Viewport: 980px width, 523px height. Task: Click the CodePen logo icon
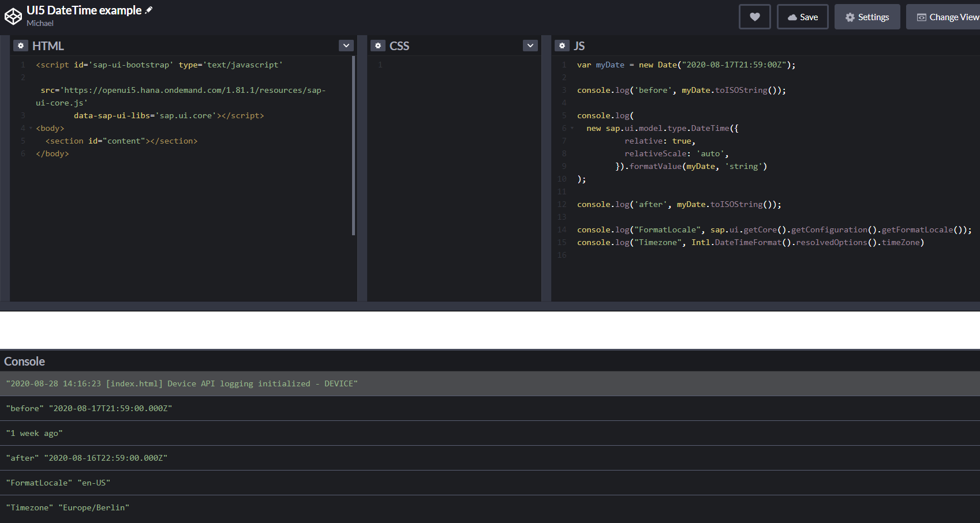[13, 16]
